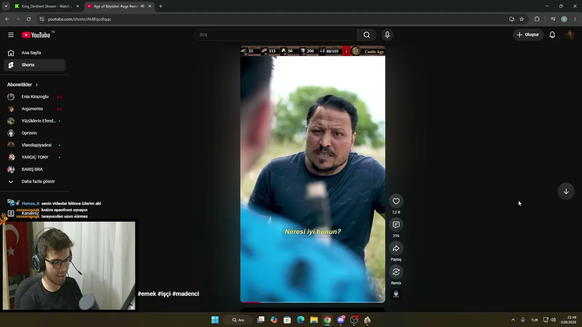Mute the YouTube tab audio
The image size is (582, 327).
tap(142, 6)
